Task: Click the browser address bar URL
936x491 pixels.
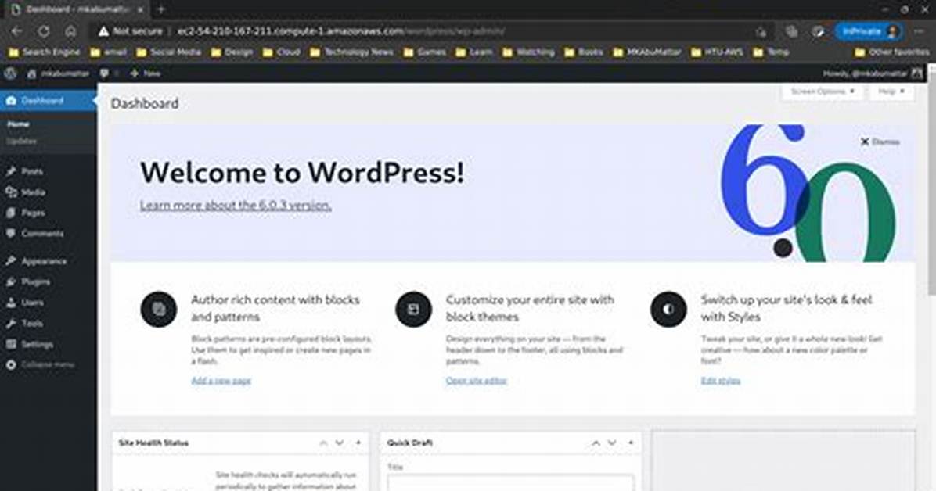Action: point(340,31)
